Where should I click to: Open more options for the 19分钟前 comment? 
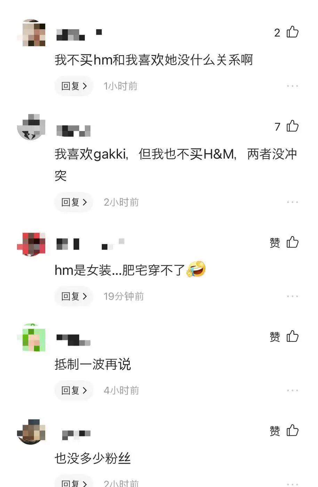pyautogui.click(x=292, y=296)
